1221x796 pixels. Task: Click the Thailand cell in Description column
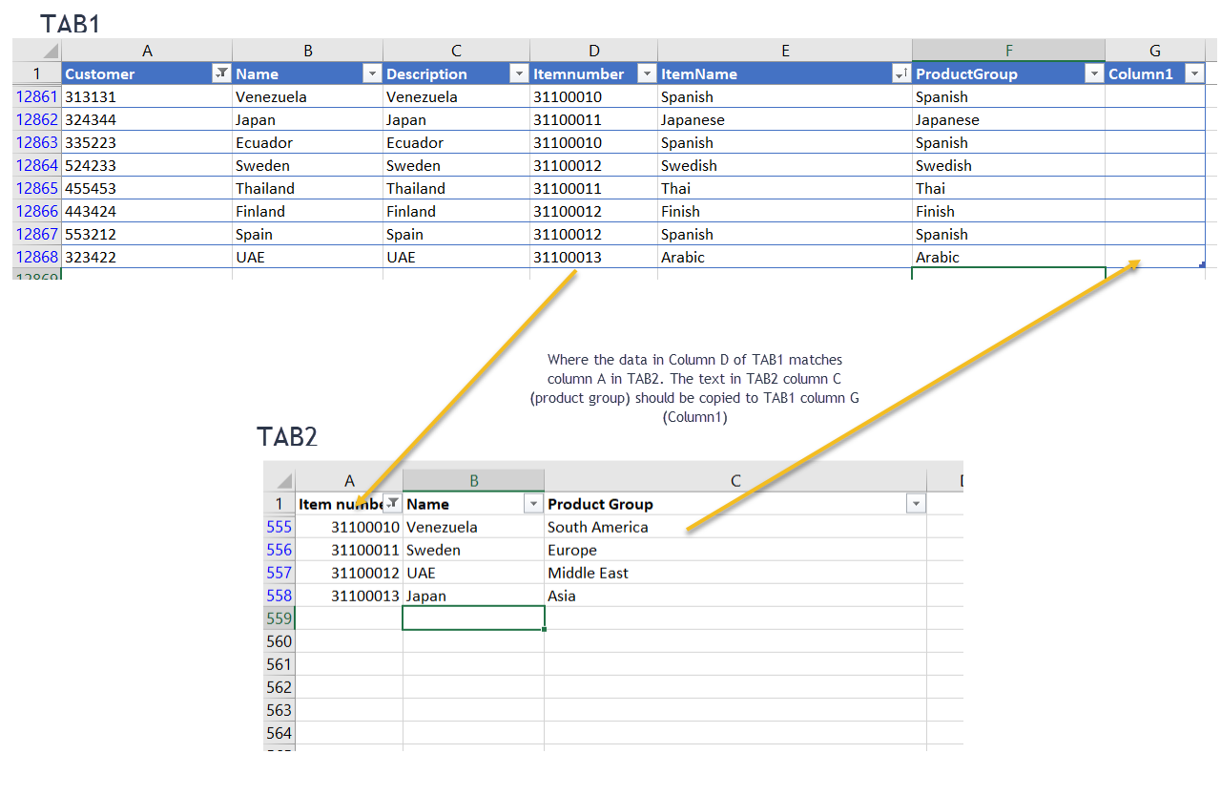[456, 188]
